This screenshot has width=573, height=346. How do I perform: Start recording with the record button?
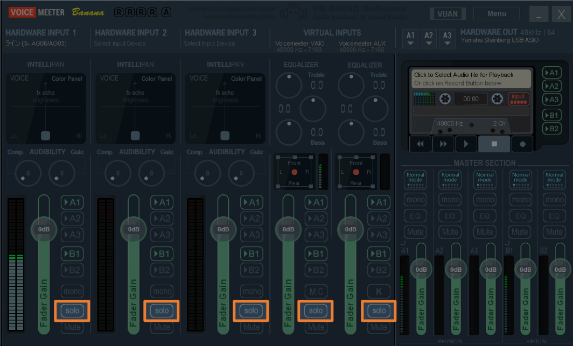coord(522,144)
